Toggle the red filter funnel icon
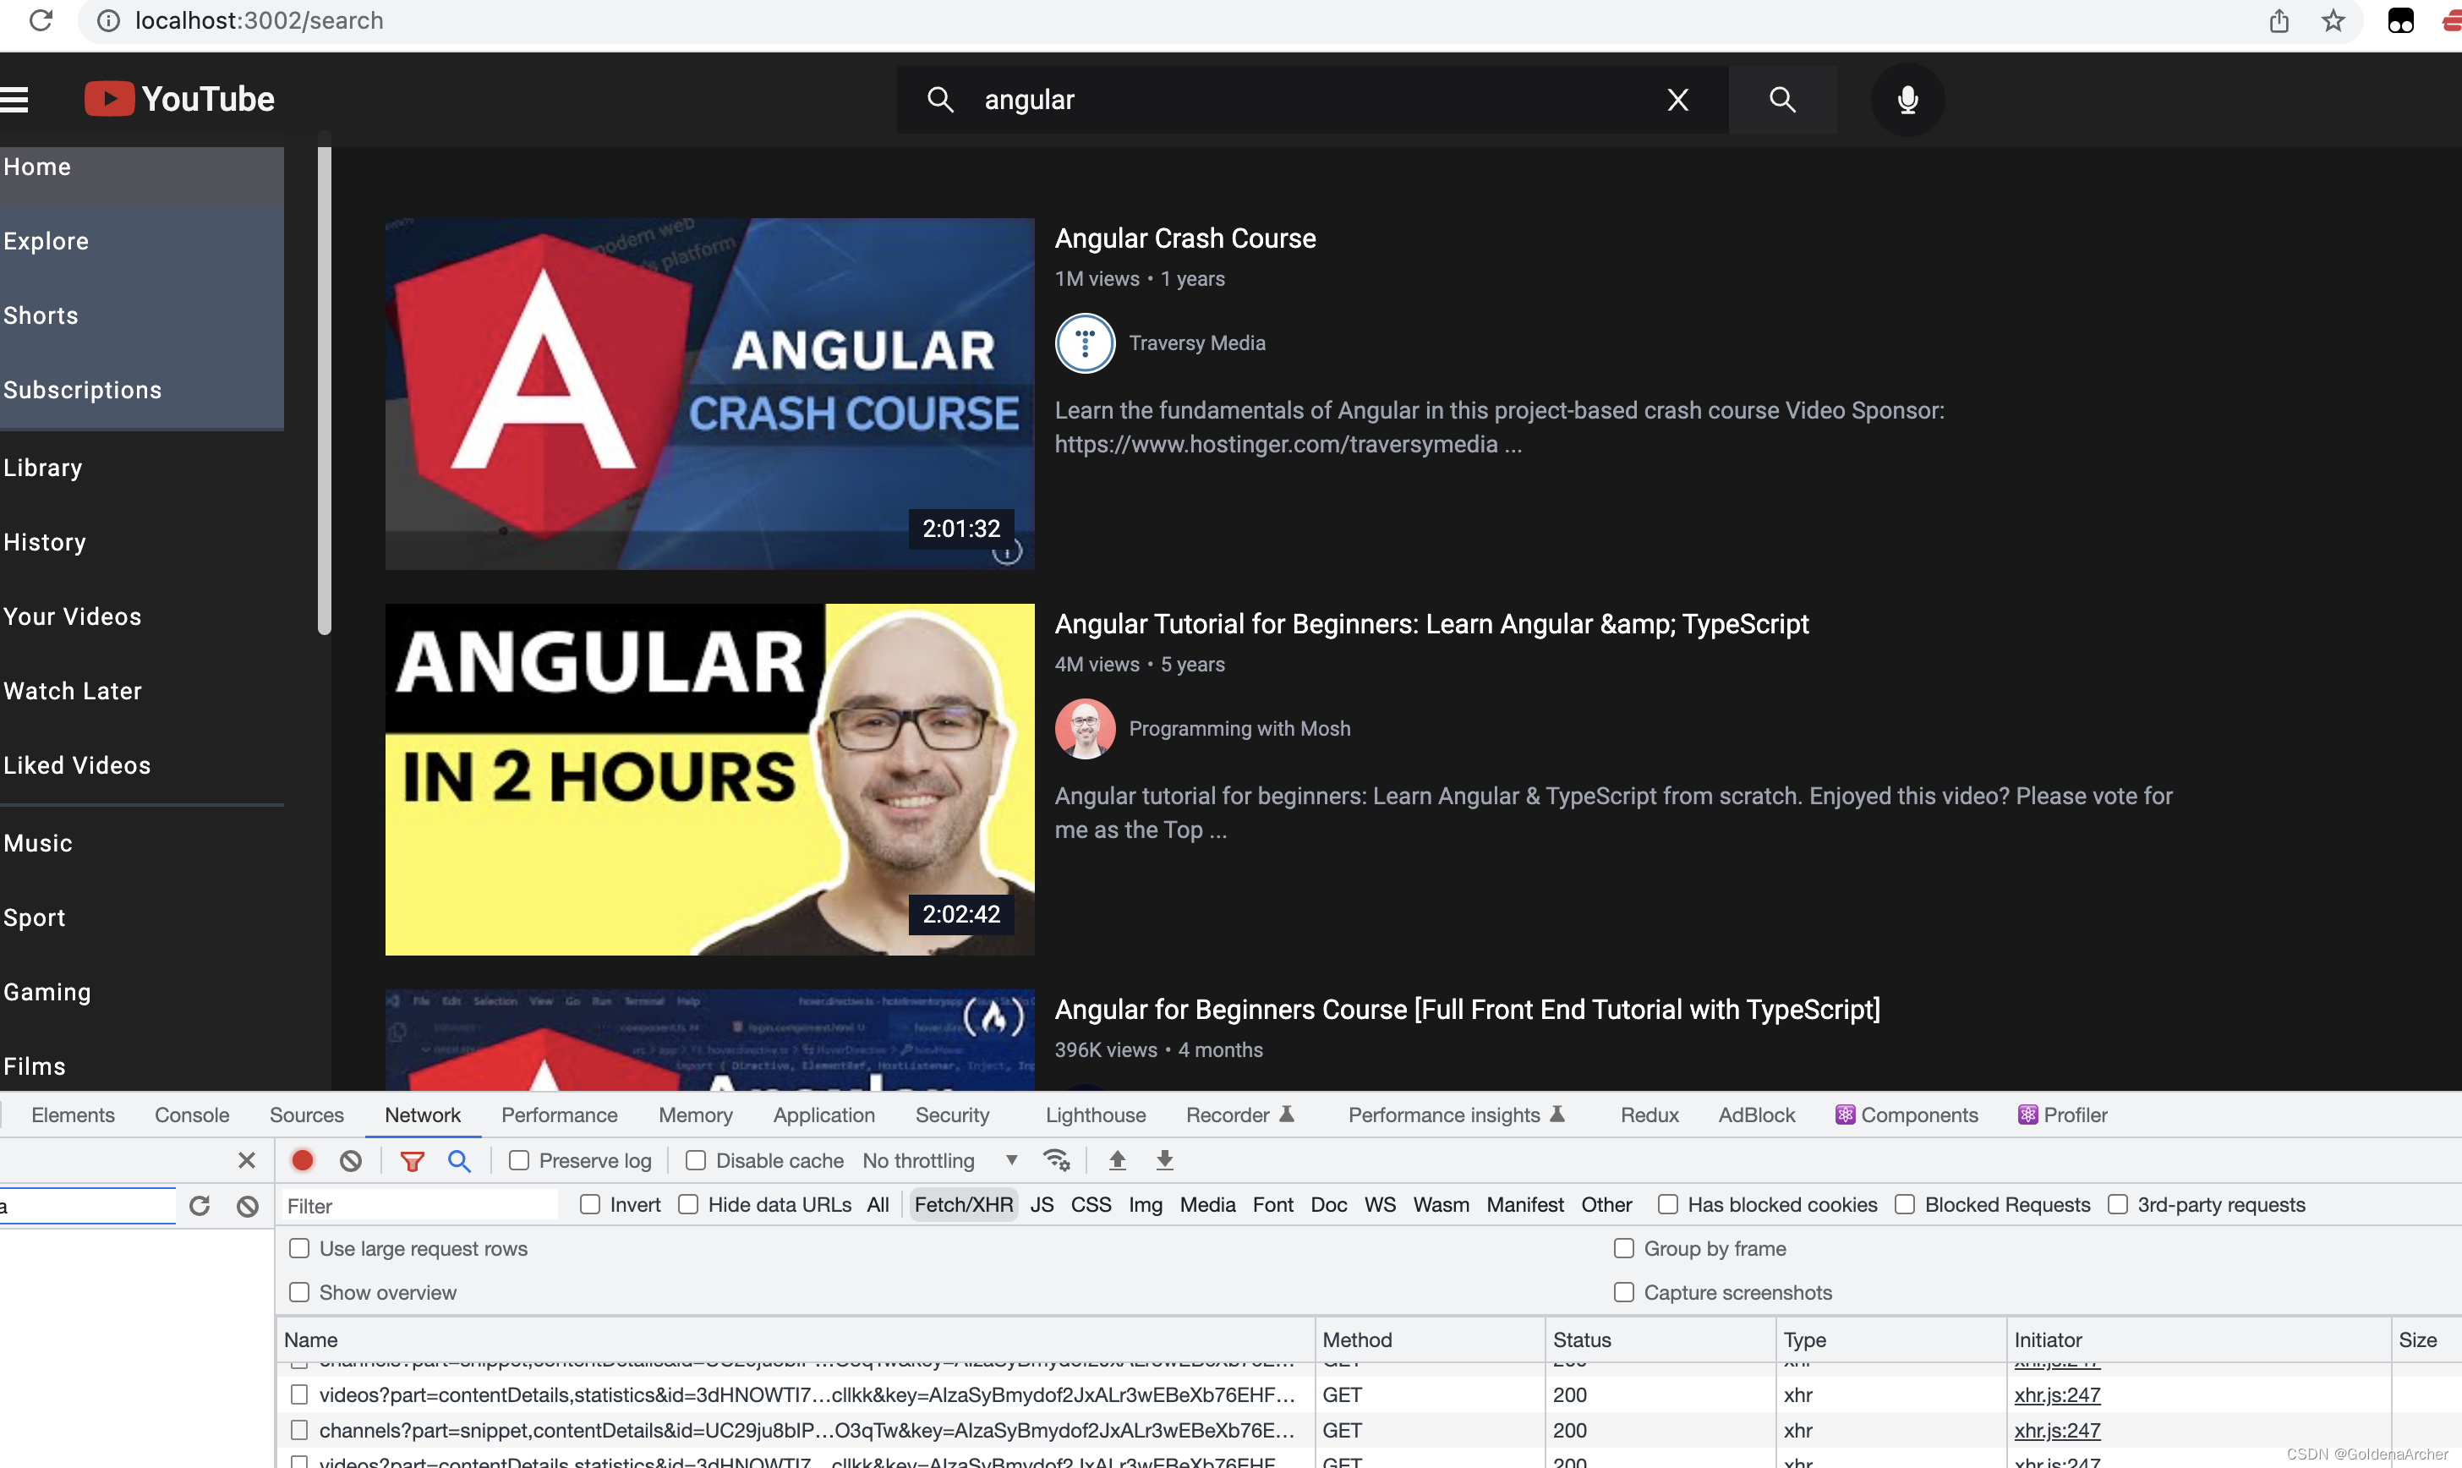Screen dimensions: 2462x1468 coord(413,1160)
